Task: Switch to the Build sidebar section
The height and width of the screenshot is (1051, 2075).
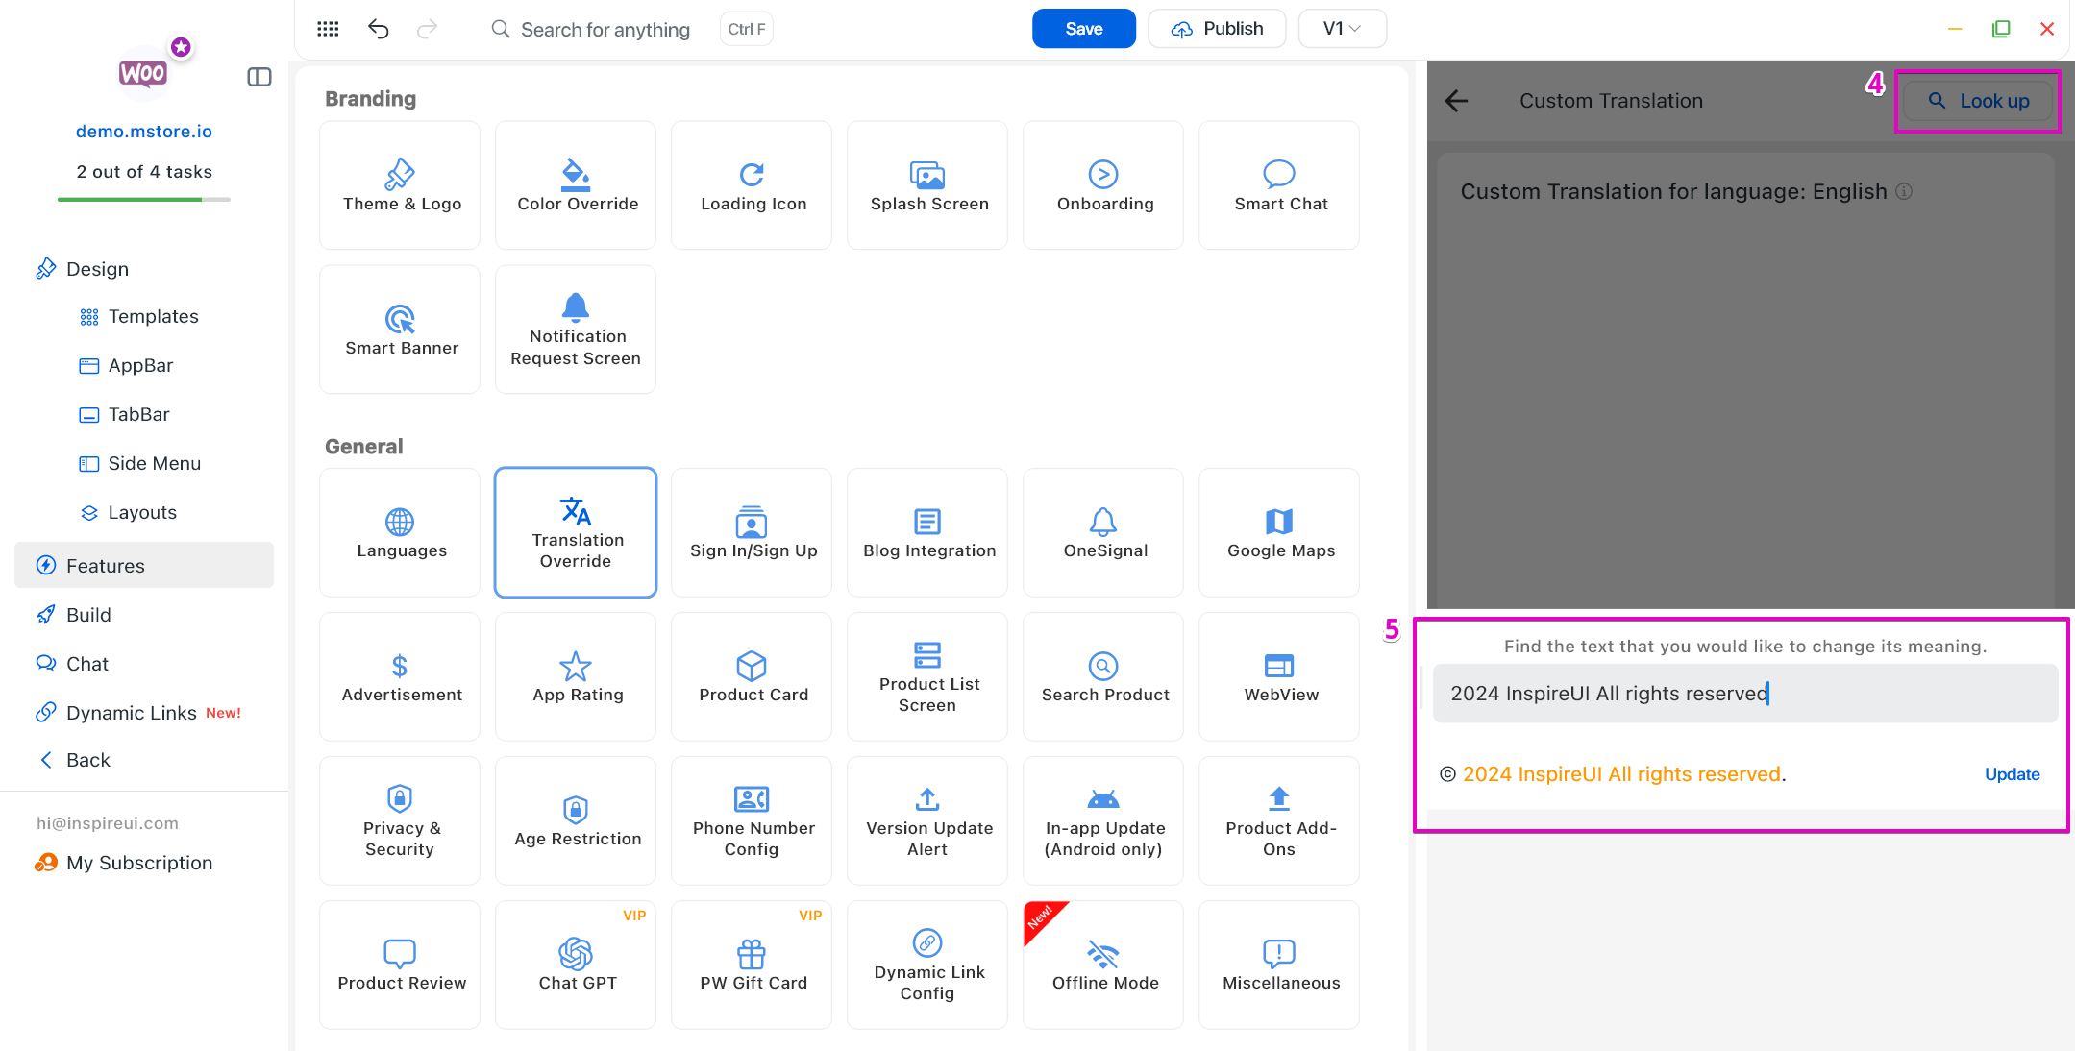Action: (88, 615)
